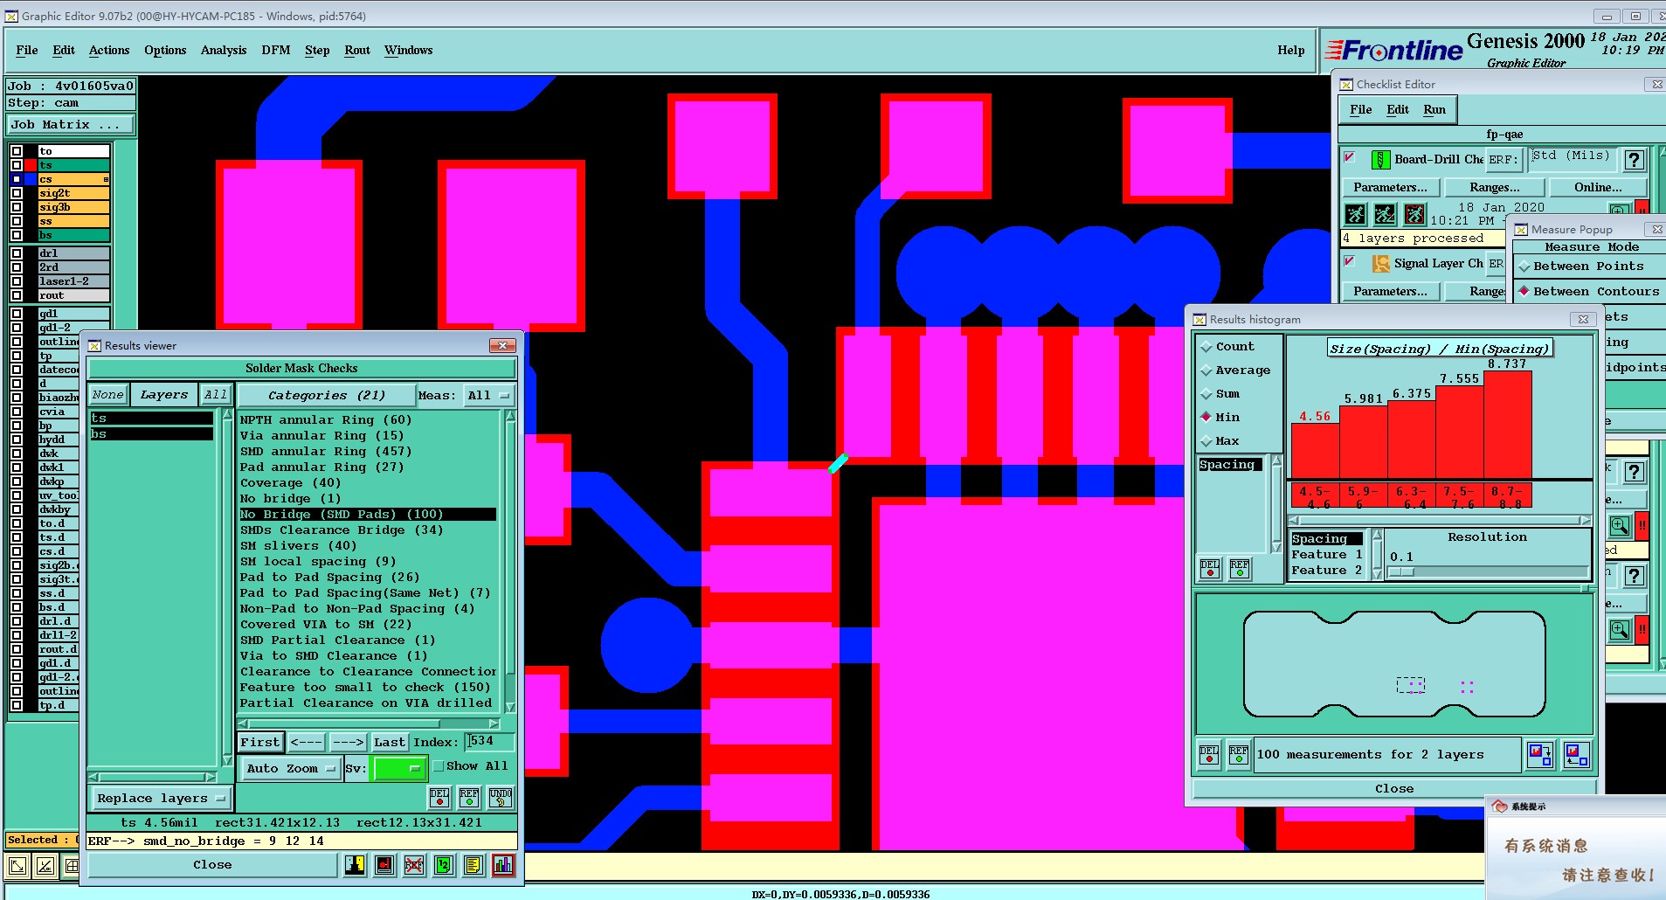Click the Online... button
The width and height of the screenshot is (1666, 900).
pos(1598,188)
